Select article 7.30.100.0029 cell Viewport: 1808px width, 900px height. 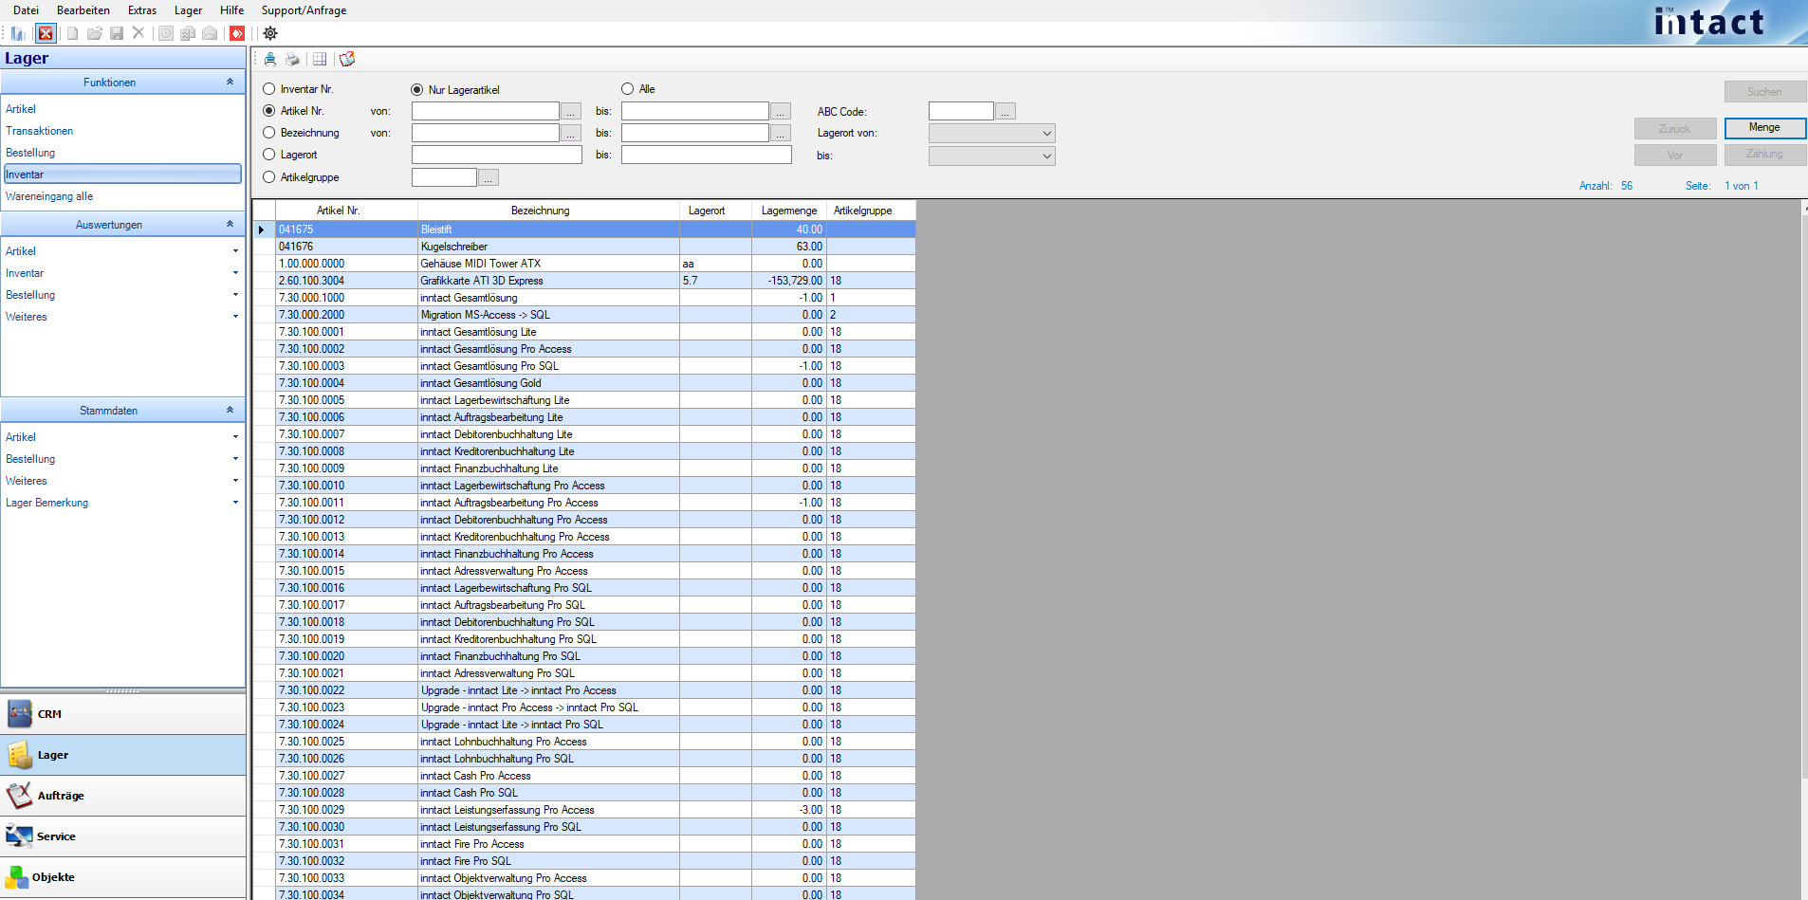coord(346,810)
